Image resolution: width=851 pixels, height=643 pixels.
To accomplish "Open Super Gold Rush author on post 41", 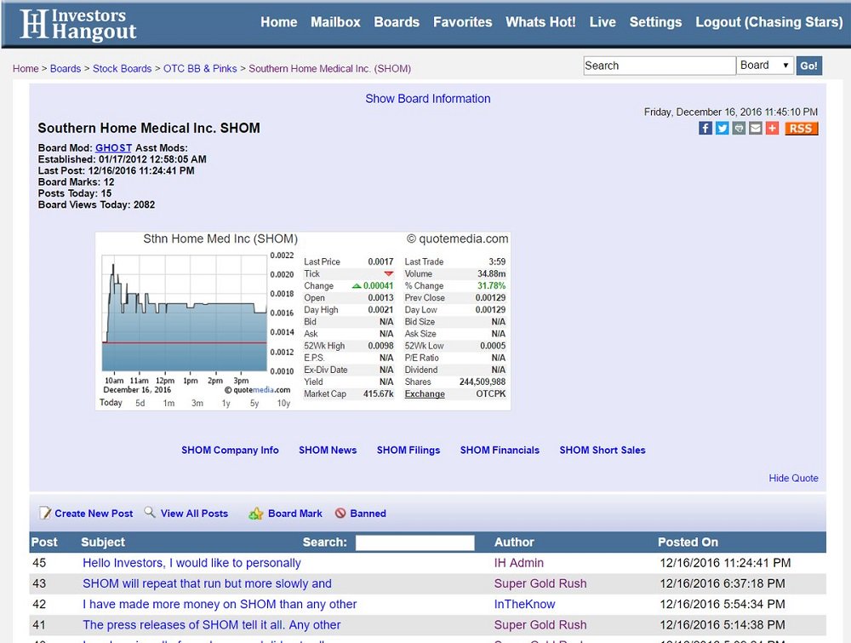I will [x=540, y=624].
